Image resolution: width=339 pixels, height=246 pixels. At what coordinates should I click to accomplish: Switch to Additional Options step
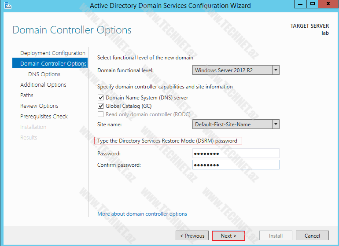(43, 85)
